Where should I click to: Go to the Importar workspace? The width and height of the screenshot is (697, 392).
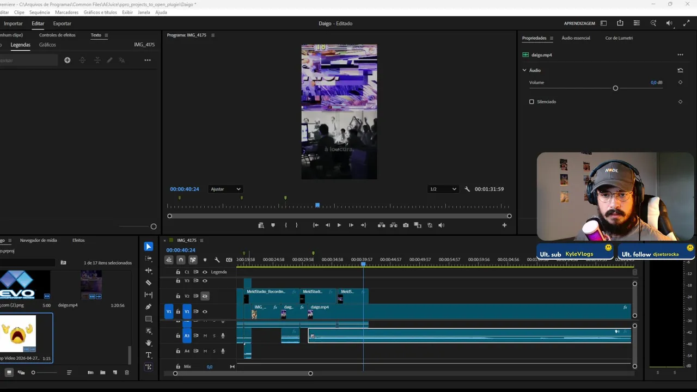(x=13, y=23)
